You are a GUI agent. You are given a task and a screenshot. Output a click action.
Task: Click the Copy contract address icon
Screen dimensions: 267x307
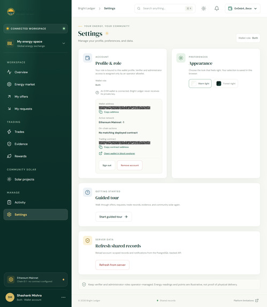pos(101,147)
